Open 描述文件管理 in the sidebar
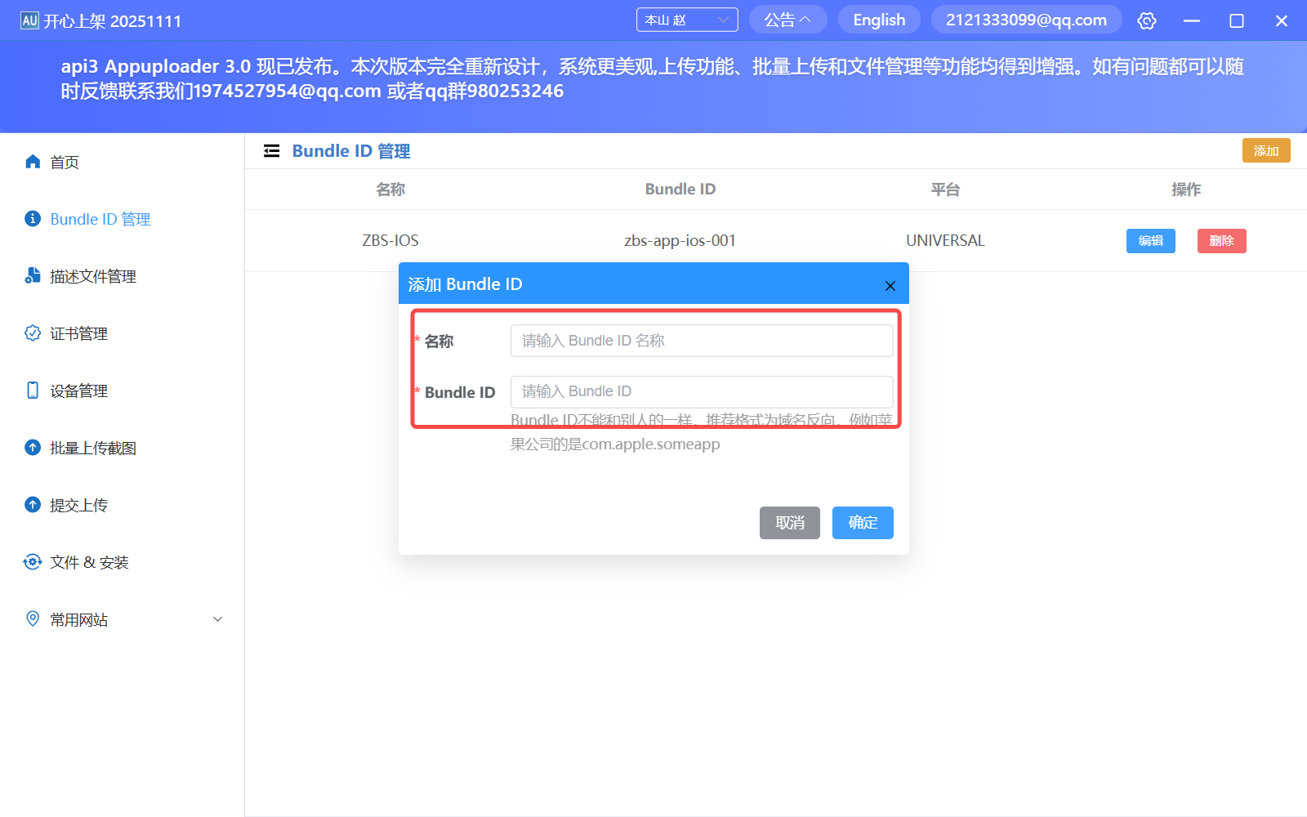Viewport: 1307px width, 817px height. point(92,275)
